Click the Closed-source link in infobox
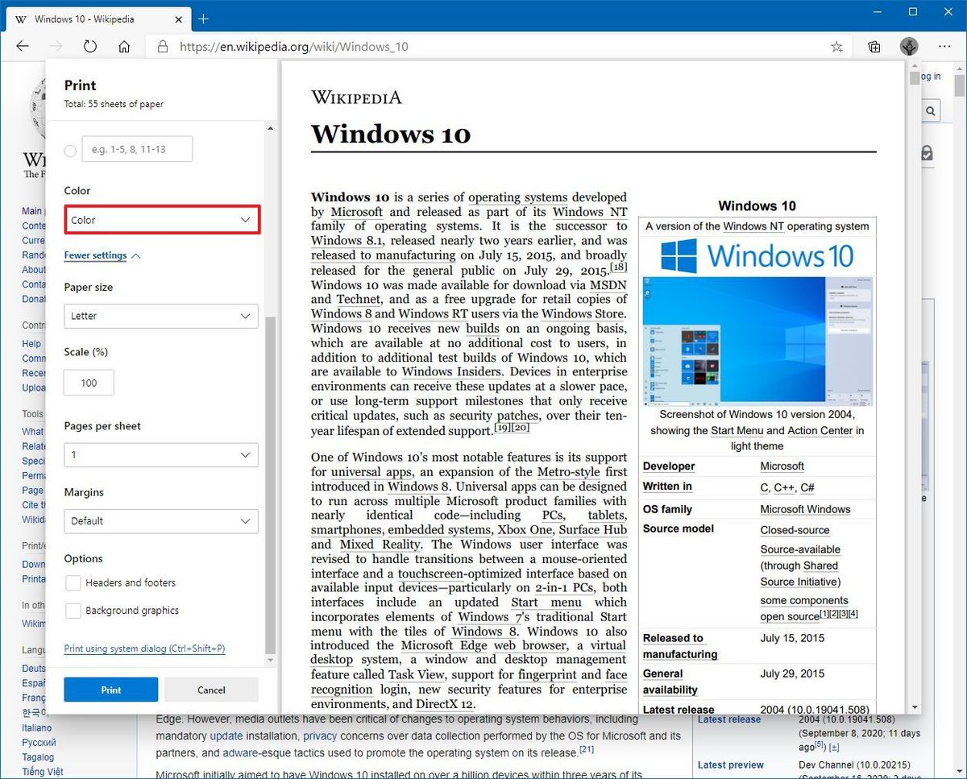This screenshot has width=967, height=779. click(x=795, y=530)
